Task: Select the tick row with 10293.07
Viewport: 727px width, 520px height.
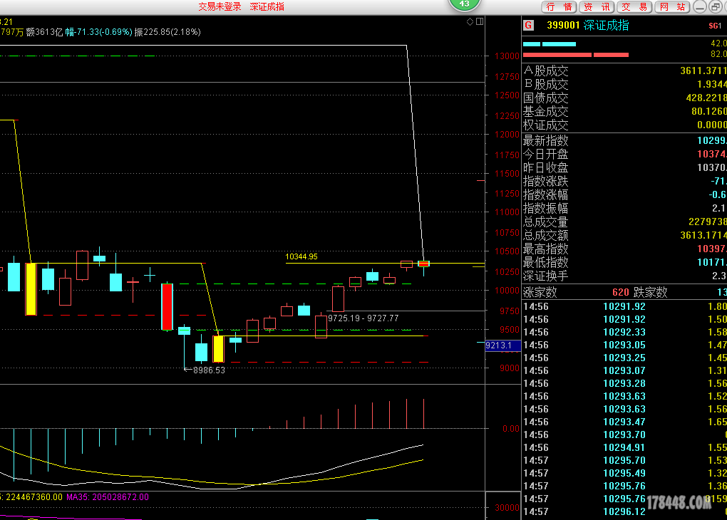Action: coord(624,370)
